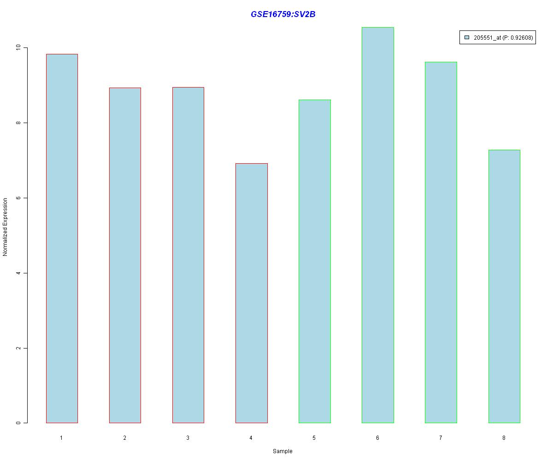This screenshot has width=553, height=461.
Task: Select the tallest bar, sample 6
Action: point(378,225)
